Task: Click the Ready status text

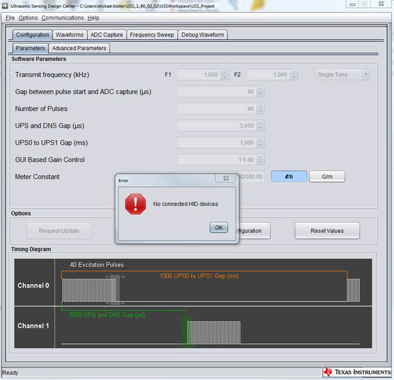Action: 10,373
